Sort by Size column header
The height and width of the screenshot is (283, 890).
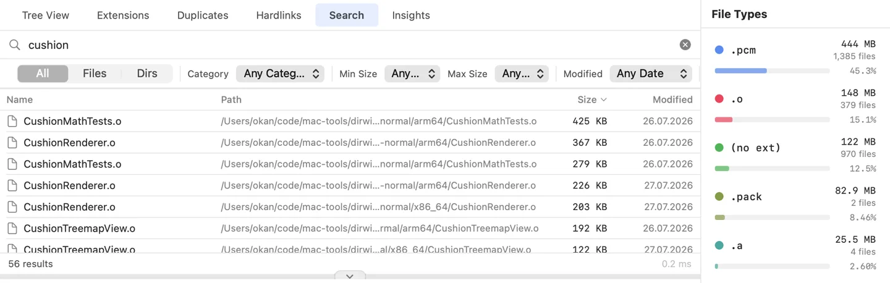click(x=587, y=99)
